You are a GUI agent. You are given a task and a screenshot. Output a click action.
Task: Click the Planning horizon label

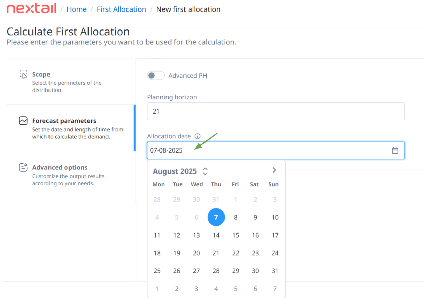click(172, 97)
